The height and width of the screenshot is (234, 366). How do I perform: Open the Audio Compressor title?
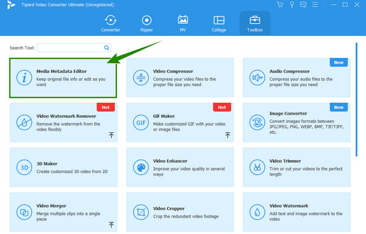coord(289,71)
